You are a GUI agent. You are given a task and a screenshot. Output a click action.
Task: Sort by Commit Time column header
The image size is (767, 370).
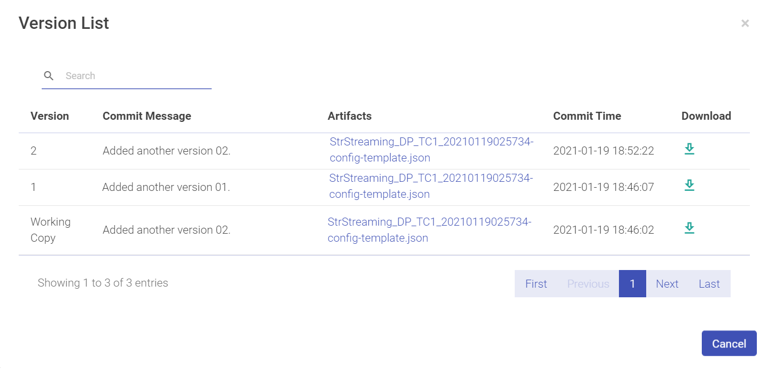tap(587, 116)
